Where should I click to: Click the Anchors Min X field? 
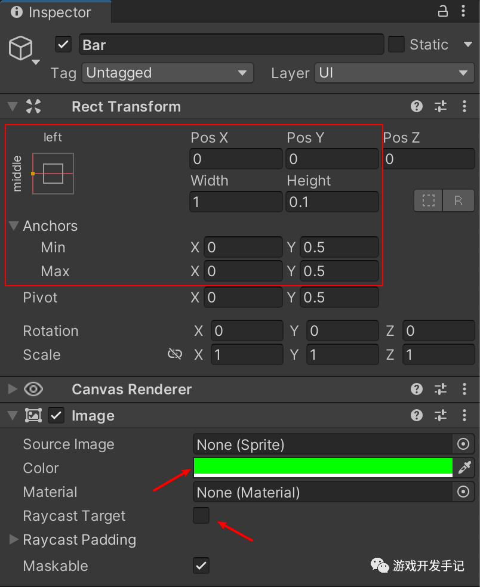(x=243, y=247)
